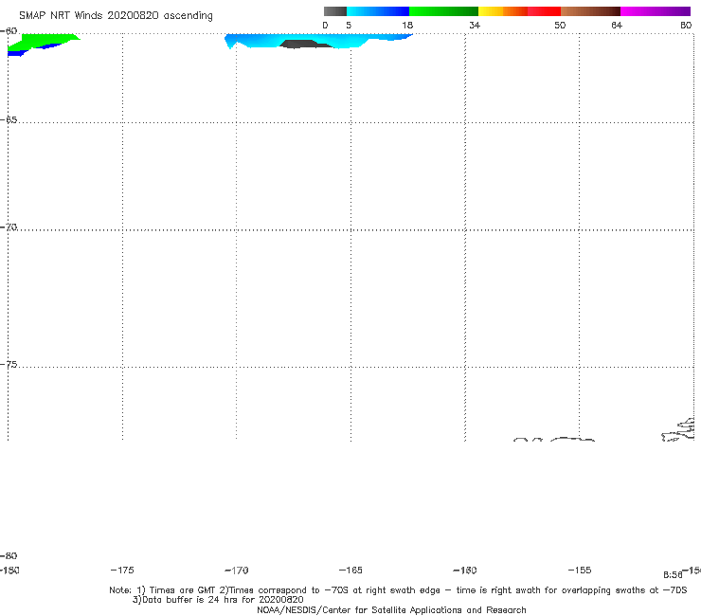The width and height of the screenshot is (701, 616).
Task: Click the swath time stamp "8:56"
Action: coord(673,575)
